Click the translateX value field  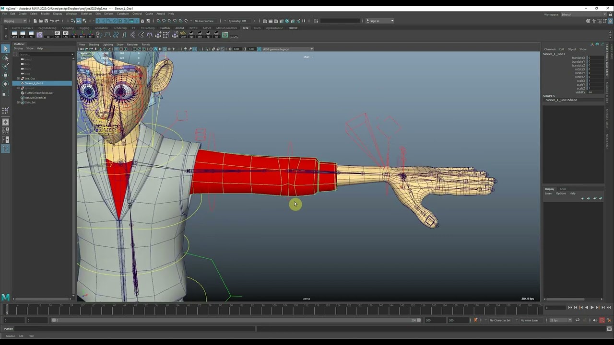pyautogui.click(x=595, y=57)
